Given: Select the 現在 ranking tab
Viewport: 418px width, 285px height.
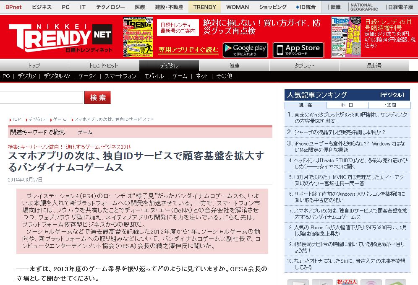Looking at the screenshot, I should pos(306,105).
